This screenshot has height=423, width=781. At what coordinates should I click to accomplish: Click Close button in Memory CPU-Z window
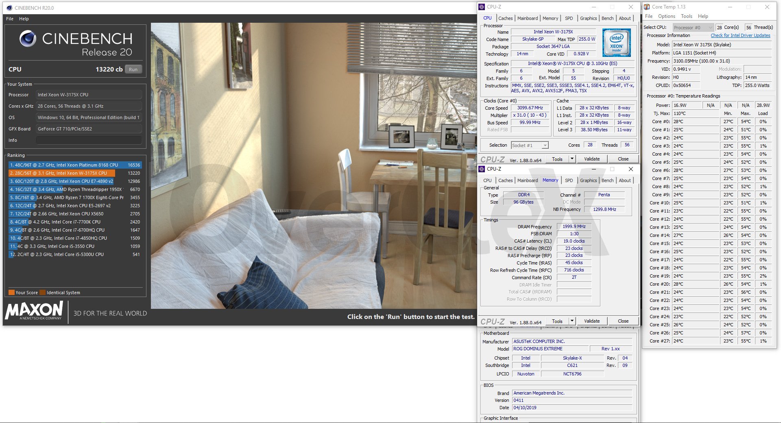click(x=623, y=321)
